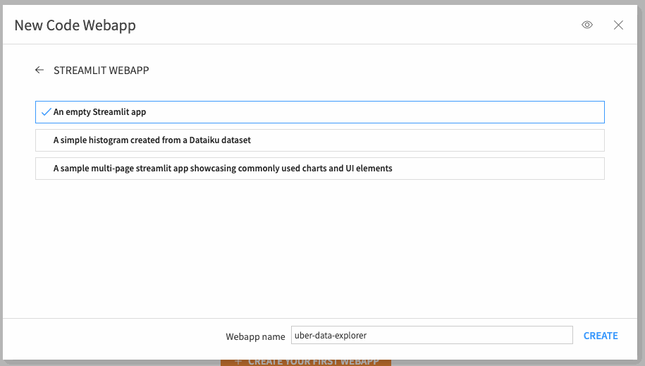Click the 'Webapp name' label
Image resolution: width=645 pixels, height=366 pixels.
(255, 336)
